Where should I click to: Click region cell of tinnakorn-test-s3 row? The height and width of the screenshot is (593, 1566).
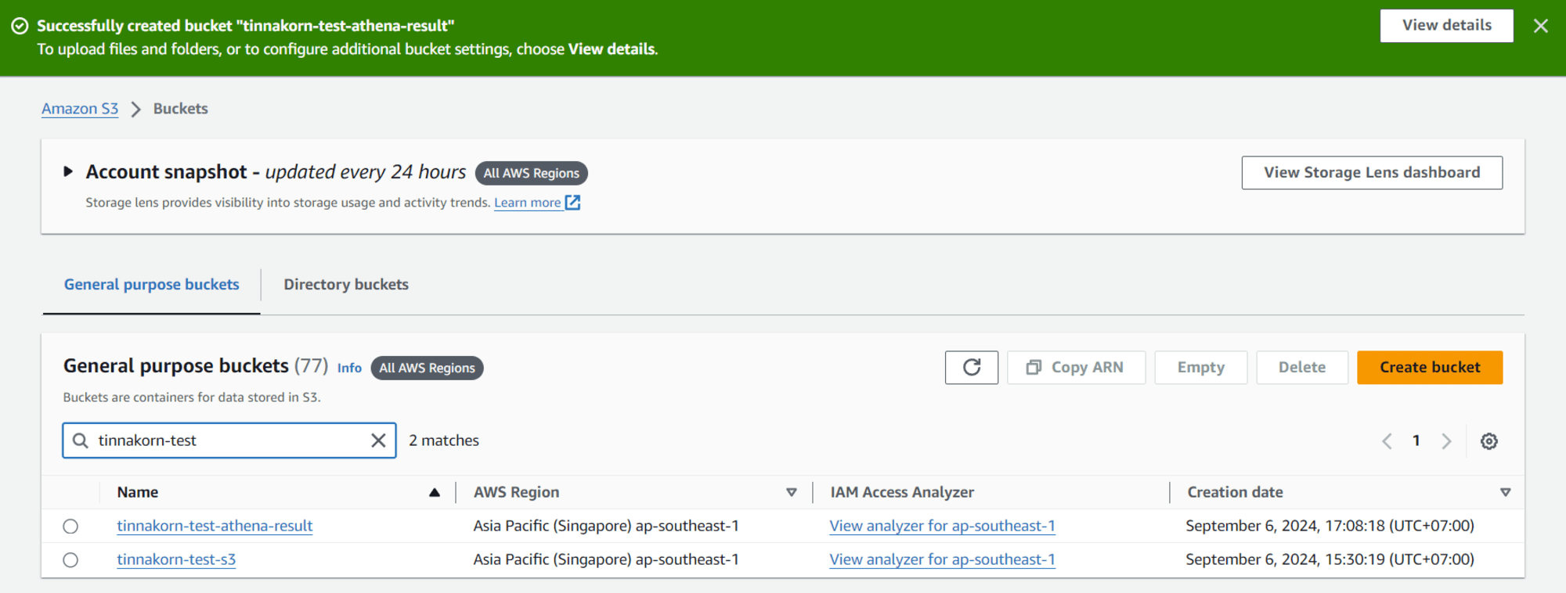[x=606, y=559]
